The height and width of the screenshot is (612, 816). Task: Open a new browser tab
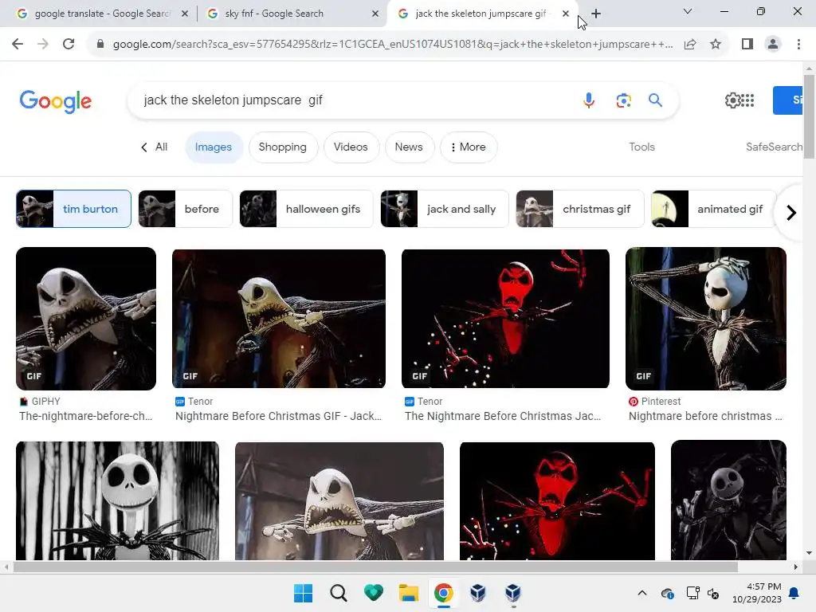[596, 14]
